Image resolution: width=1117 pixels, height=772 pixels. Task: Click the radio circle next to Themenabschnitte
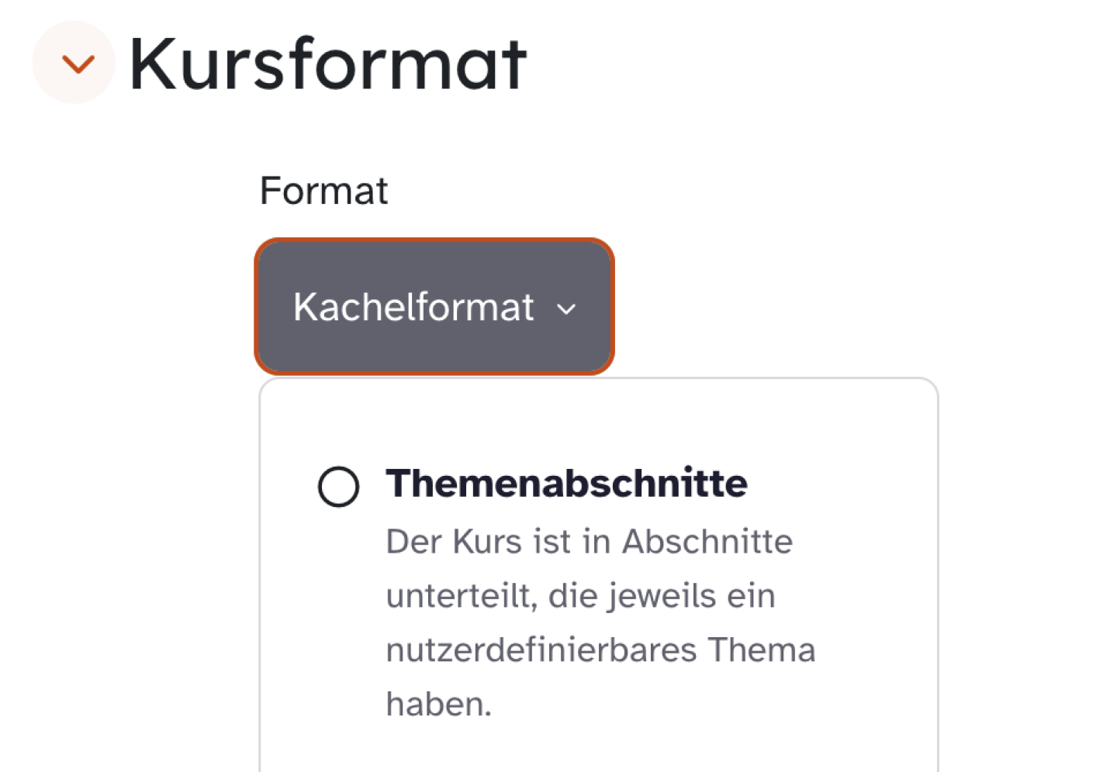pyautogui.click(x=337, y=486)
